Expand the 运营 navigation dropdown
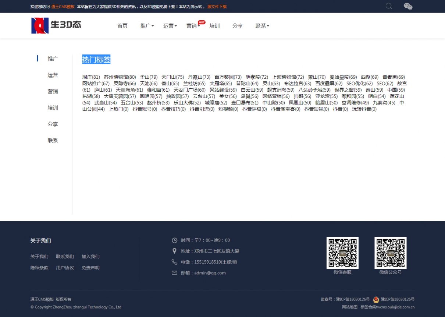This screenshot has height=317, width=445. 170,26
